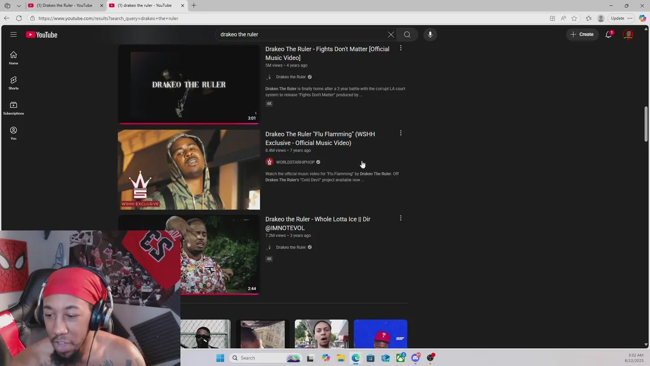Open Subscriptions from the sidebar

click(14, 108)
